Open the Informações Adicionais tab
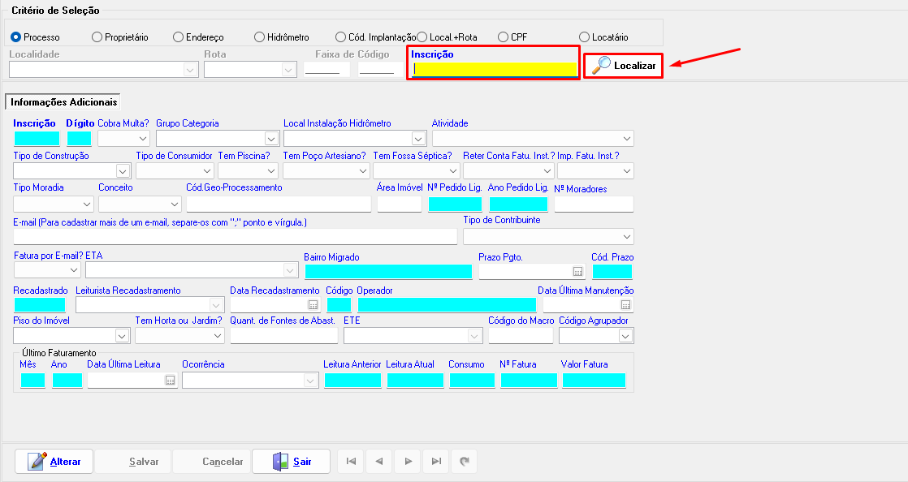The image size is (908, 482). [63, 102]
